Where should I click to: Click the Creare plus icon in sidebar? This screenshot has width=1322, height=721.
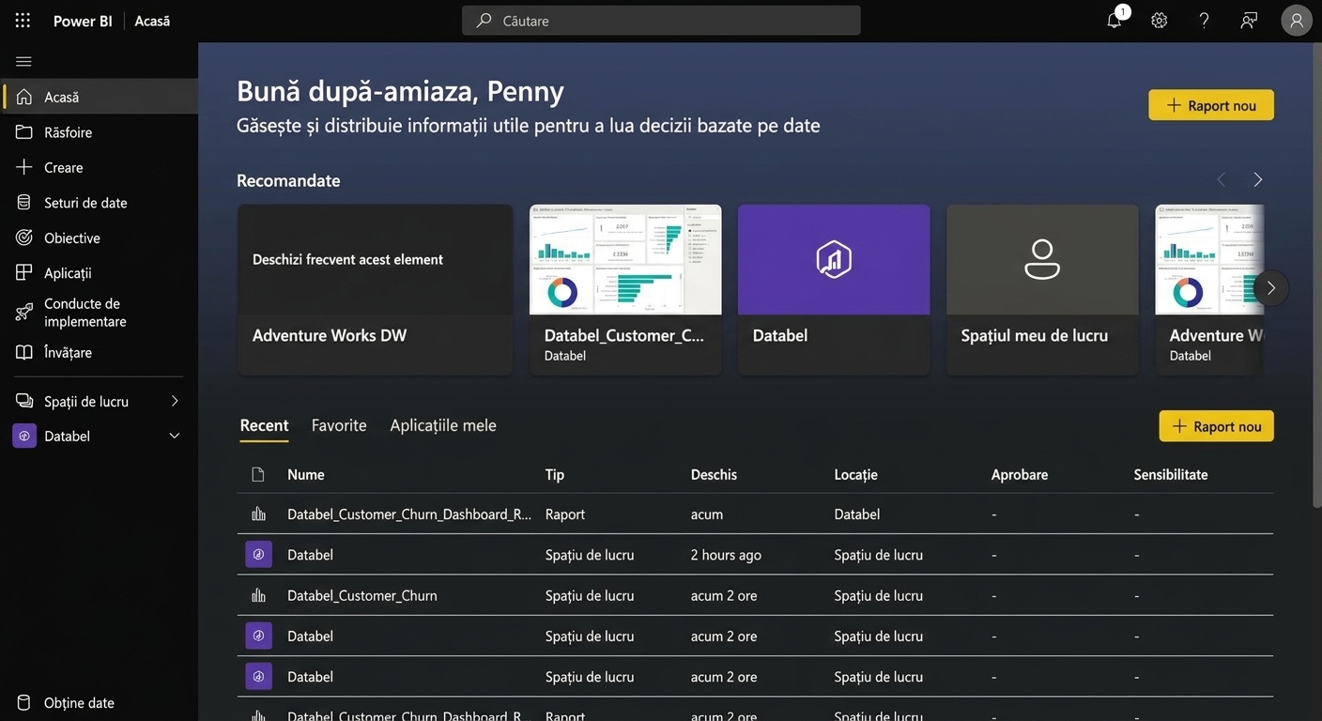[24, 167]
